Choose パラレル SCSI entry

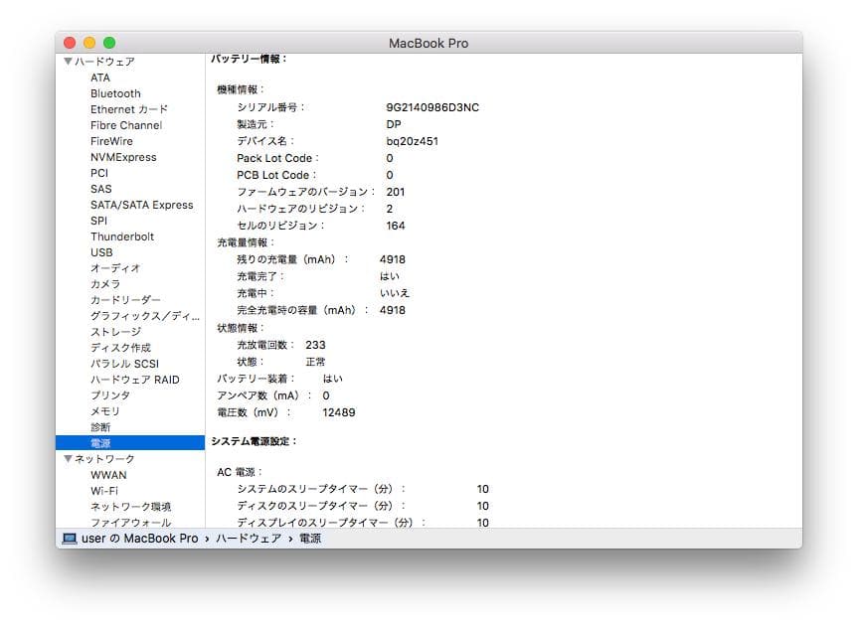coord(124,364)
